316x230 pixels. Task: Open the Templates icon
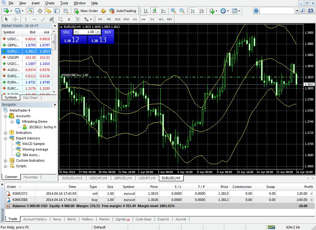click(235, 11)
